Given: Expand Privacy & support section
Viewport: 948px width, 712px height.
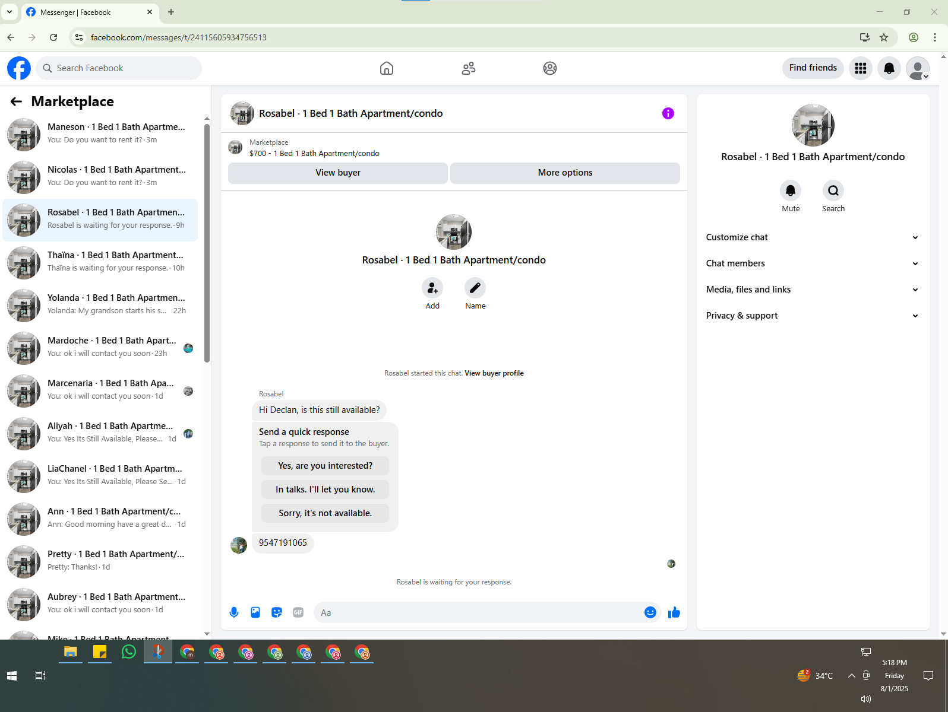Looking at the screenshot, I should (x=813, y=316).
